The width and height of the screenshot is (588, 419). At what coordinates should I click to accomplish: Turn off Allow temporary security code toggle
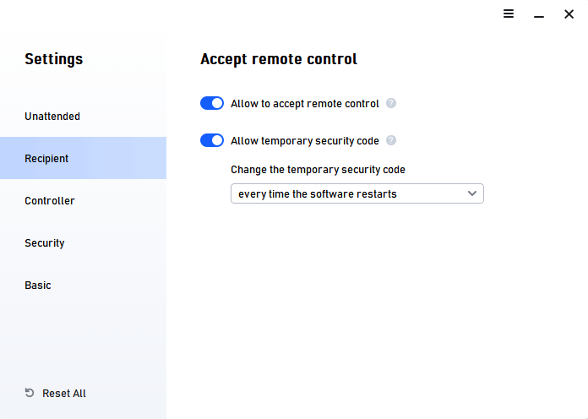point(212,140)
